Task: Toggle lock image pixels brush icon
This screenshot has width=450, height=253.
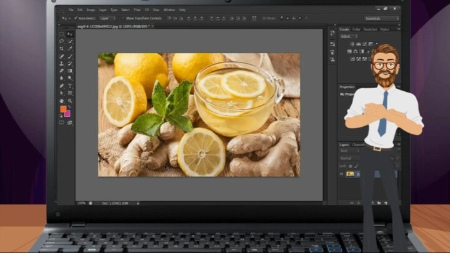Action: pos(356,166)
